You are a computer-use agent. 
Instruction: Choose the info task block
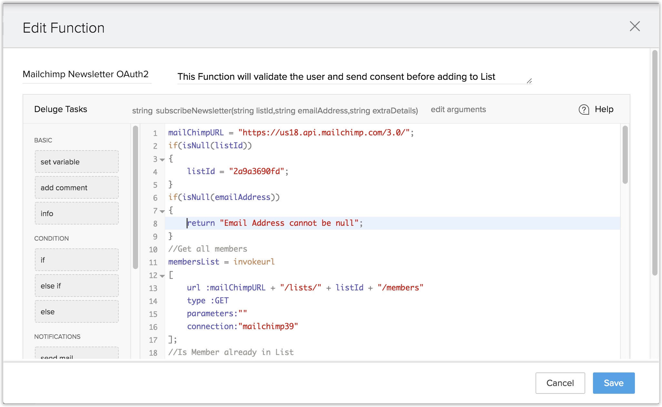click(x=77, y=213)
